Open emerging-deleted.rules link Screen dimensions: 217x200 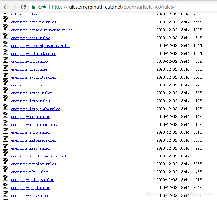33,54
